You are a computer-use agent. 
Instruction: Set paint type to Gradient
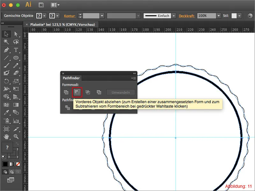click(11, 164)
